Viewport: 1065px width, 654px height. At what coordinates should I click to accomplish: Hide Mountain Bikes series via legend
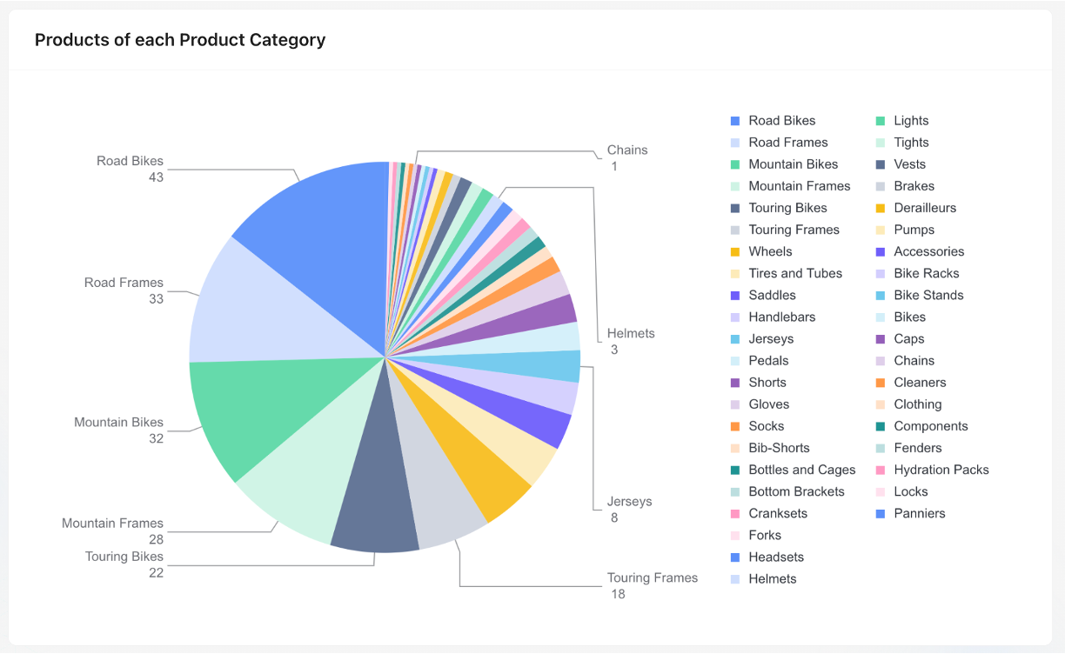point(793,164)
